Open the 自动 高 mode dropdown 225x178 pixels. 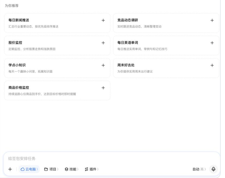199,169
